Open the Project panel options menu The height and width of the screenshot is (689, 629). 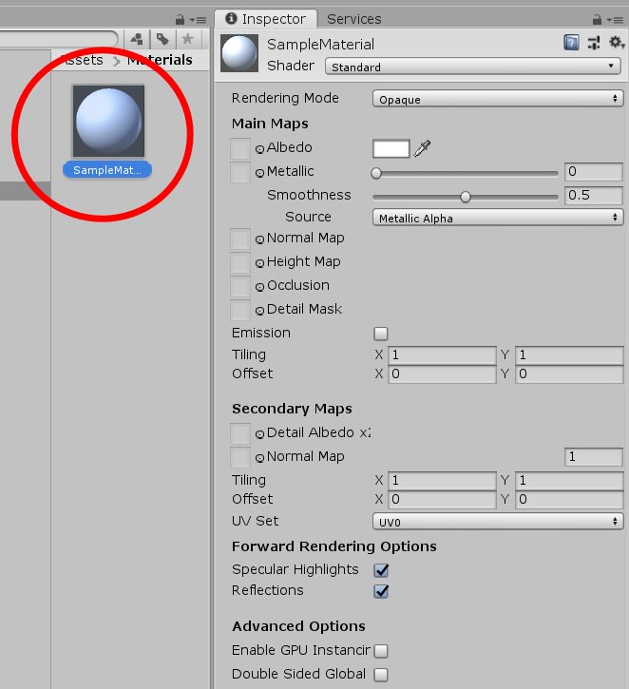198,20
